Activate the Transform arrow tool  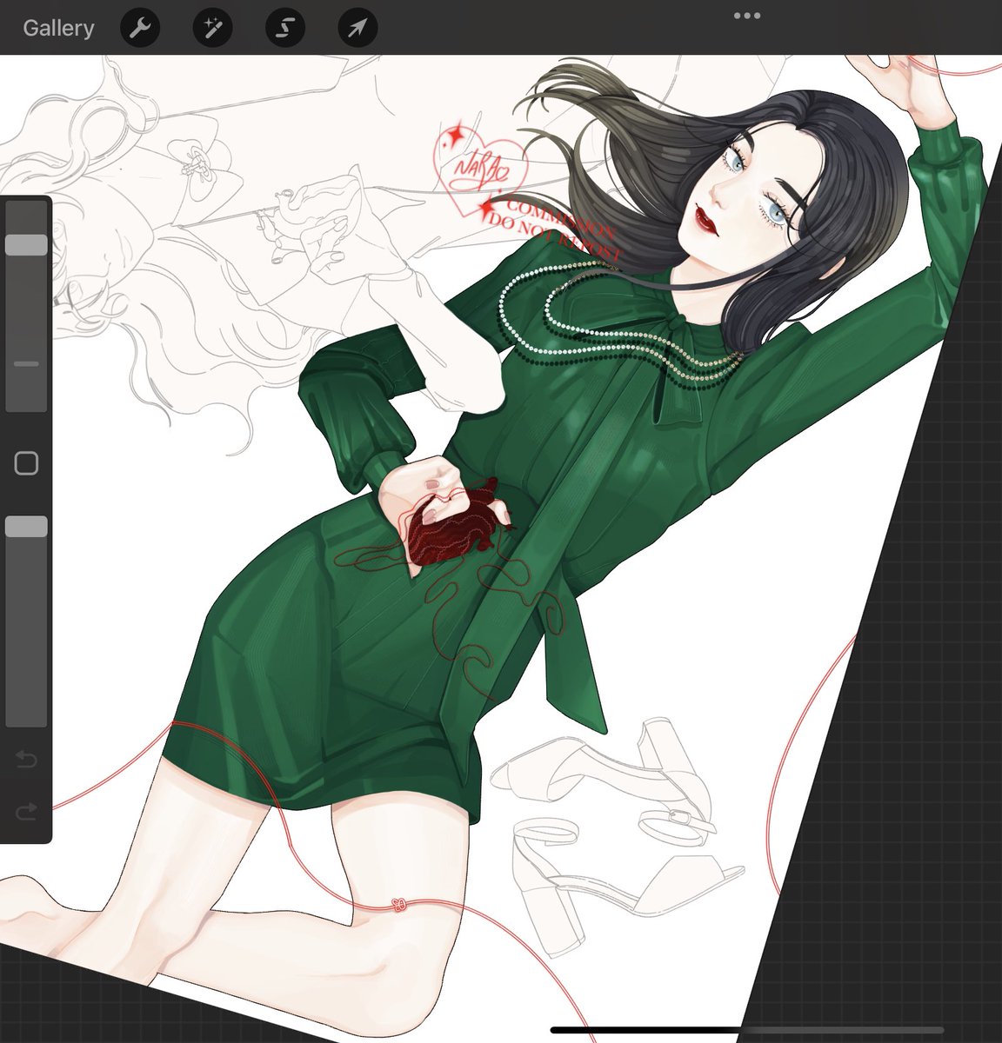coord(357,28)
